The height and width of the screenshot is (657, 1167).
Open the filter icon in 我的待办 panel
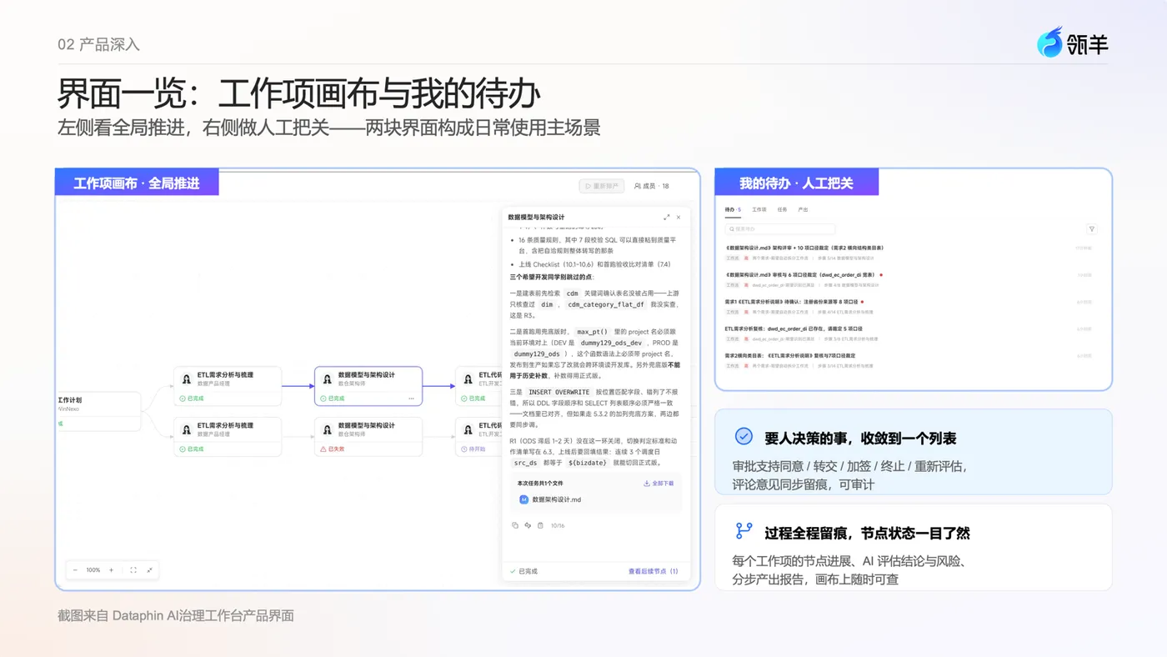(x=1092, y=229)
